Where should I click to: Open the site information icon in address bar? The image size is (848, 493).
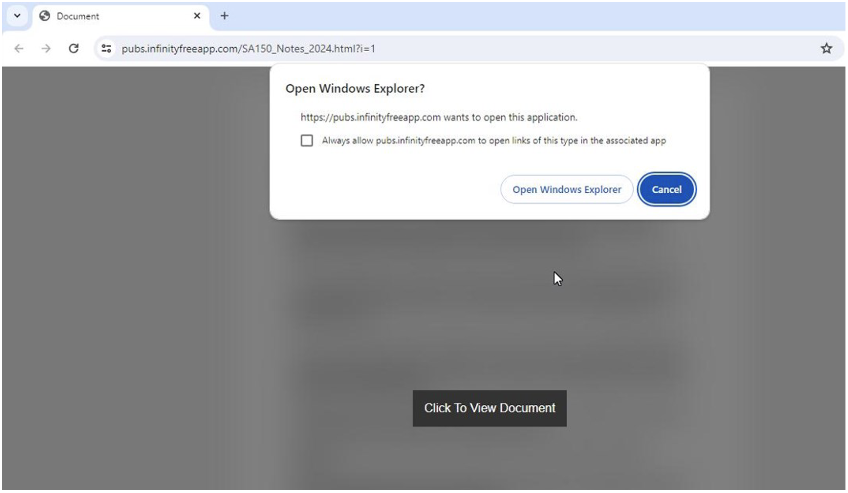pyautogui.click(x=106, y=48)
